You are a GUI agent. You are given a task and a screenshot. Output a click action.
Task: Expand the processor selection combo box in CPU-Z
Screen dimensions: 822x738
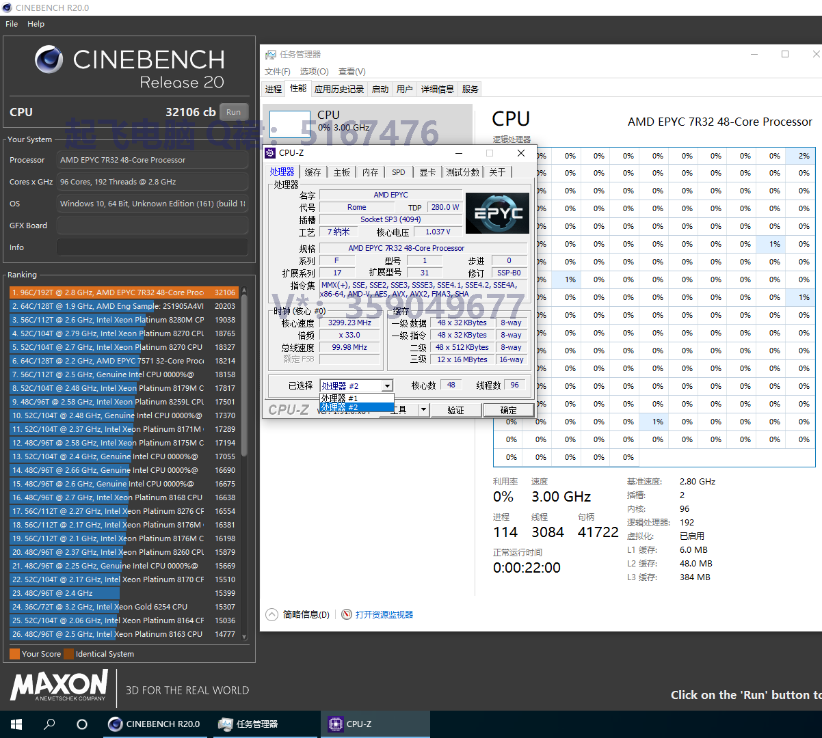click(x=386, y=386)
